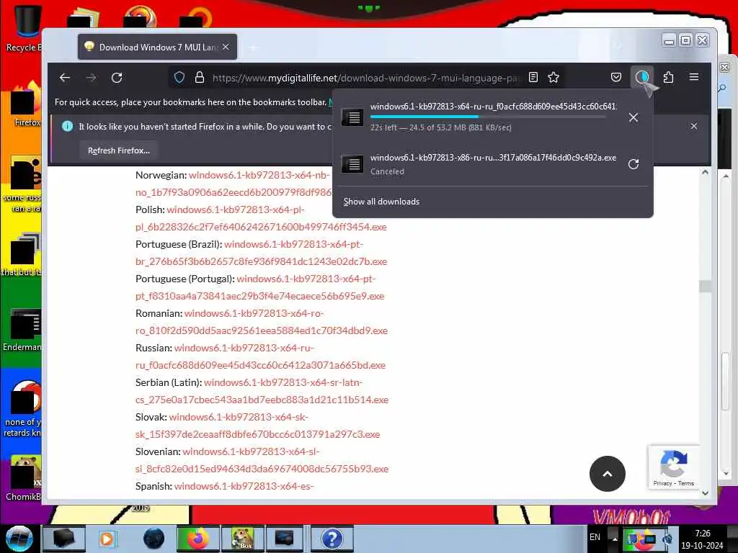
Task: Toggle the Firefox downloads panel button
Action: [x=642, y=78]
